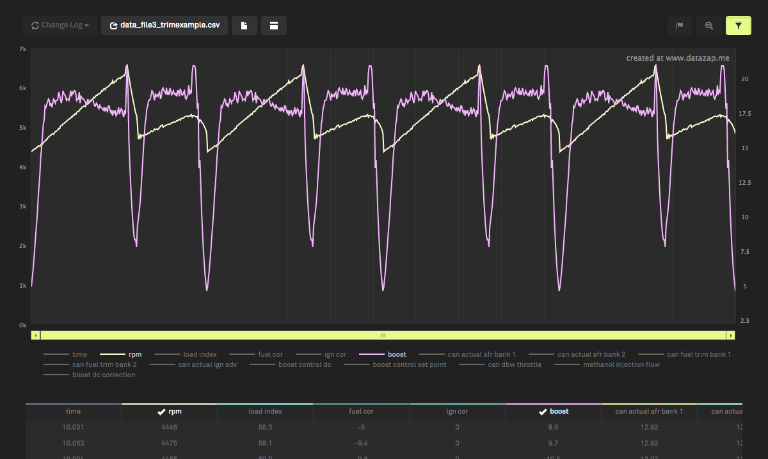Screen dimensions: 768x459
Task: Select the ign cor column header
Action: [457, 411]
